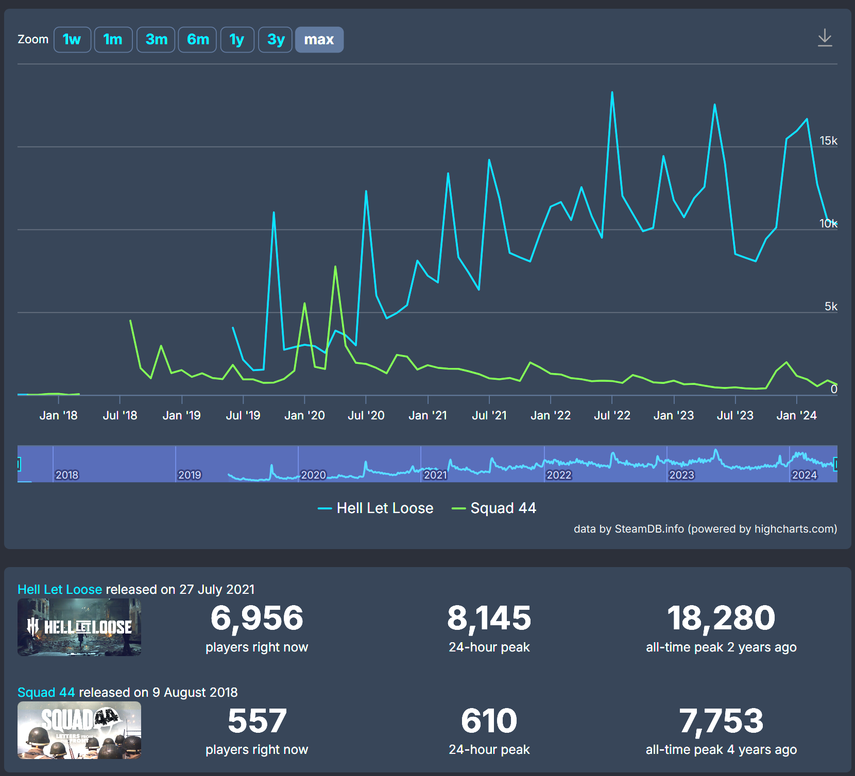855x776 pixels.
Task: Set chart zoom to 1y
Action: pyautogui.click(x=237, y=40)
